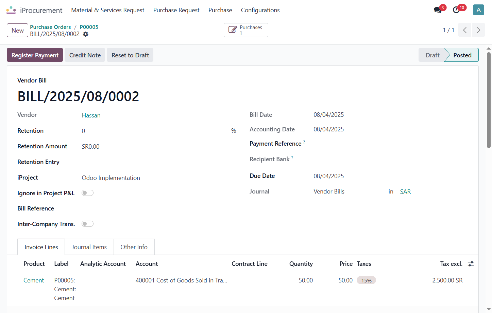The width and height of the screenshot is (492, 313).
Task: Click the vertical scrollbar thumb
Action: [x=489, y=100]
